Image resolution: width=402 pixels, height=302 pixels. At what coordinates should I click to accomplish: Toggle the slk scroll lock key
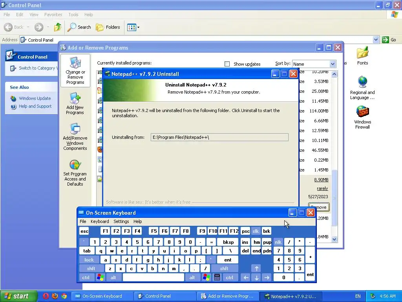point(256,231)
